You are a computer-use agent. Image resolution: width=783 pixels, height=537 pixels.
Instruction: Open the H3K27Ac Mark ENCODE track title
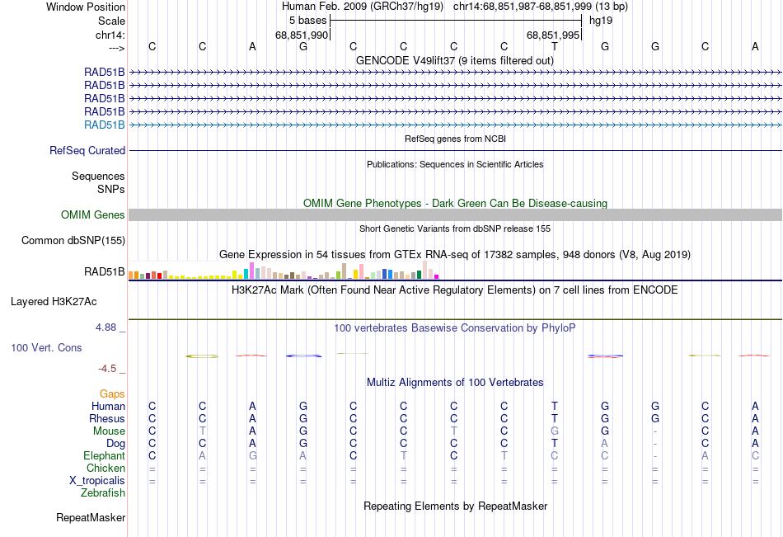click(x=455, y=290)
